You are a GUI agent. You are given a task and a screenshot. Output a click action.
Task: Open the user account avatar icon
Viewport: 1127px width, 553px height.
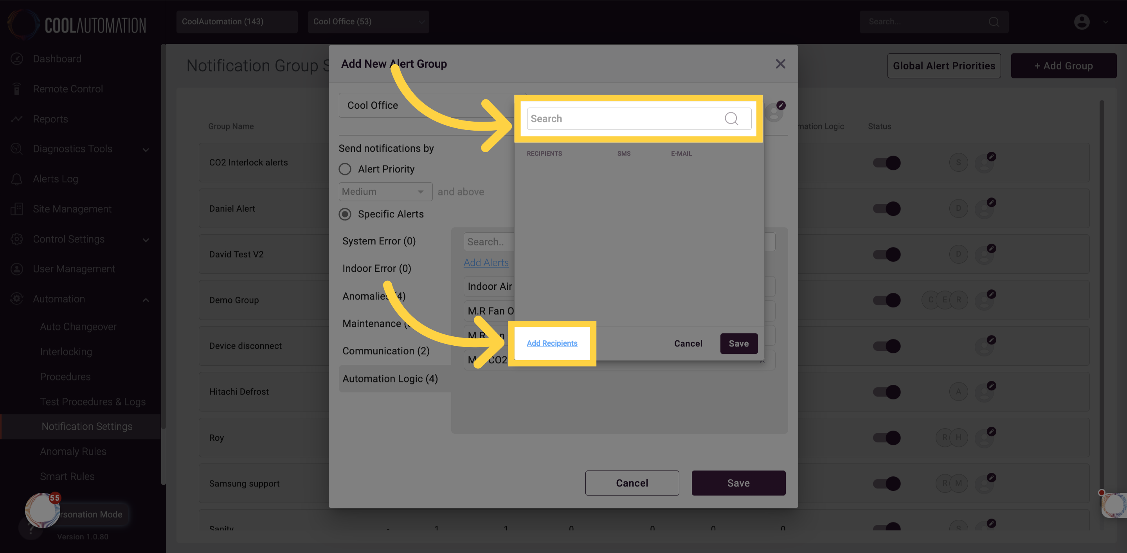point(1082,22)
